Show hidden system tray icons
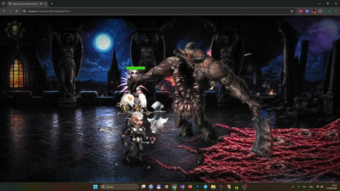The width and height of the screenshot is (340, 191). tap(293, 187)
